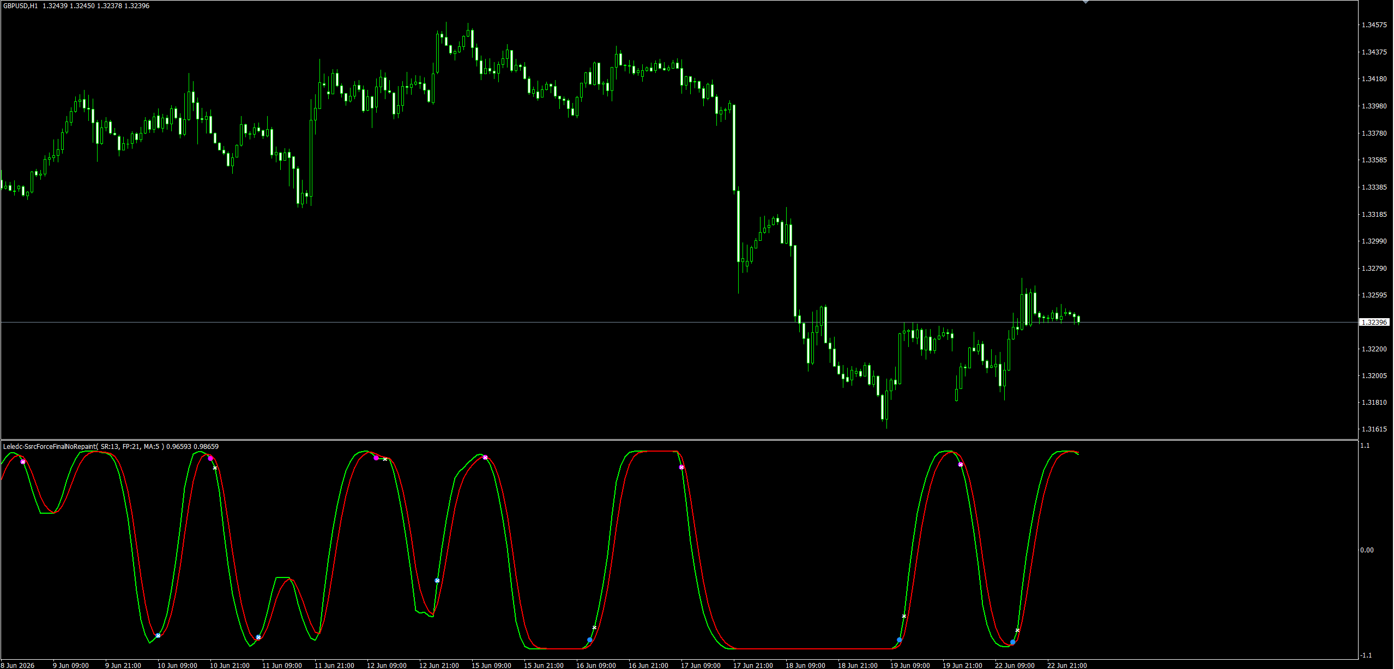Click the GBPUSD,H1 chart title text

(x=21, y=6)
